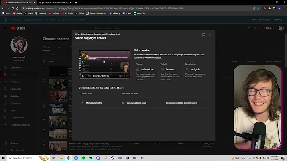Click the Manually detected info icon
Viewport: 287px width, 161px height.
pyautogui.click(x=83, y=103)
